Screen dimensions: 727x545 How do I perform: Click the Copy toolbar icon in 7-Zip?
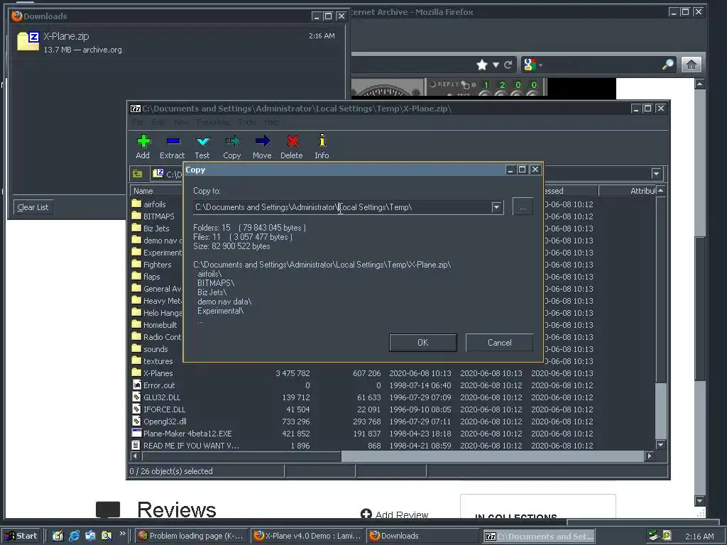click(232, 141)
